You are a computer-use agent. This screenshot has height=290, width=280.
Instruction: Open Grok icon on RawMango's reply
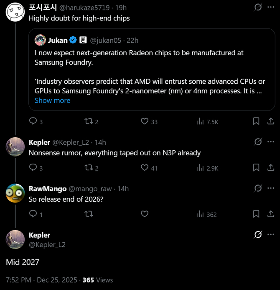(x=258, y=188)
